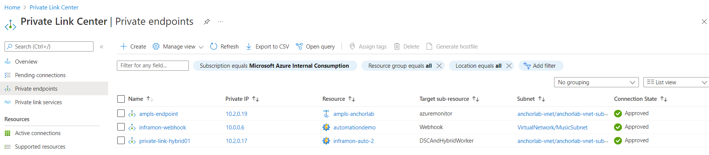Screen dimensions: 709x155
Task: Click the inframon-webhook endpoint icon
Action: pos(132,127)
